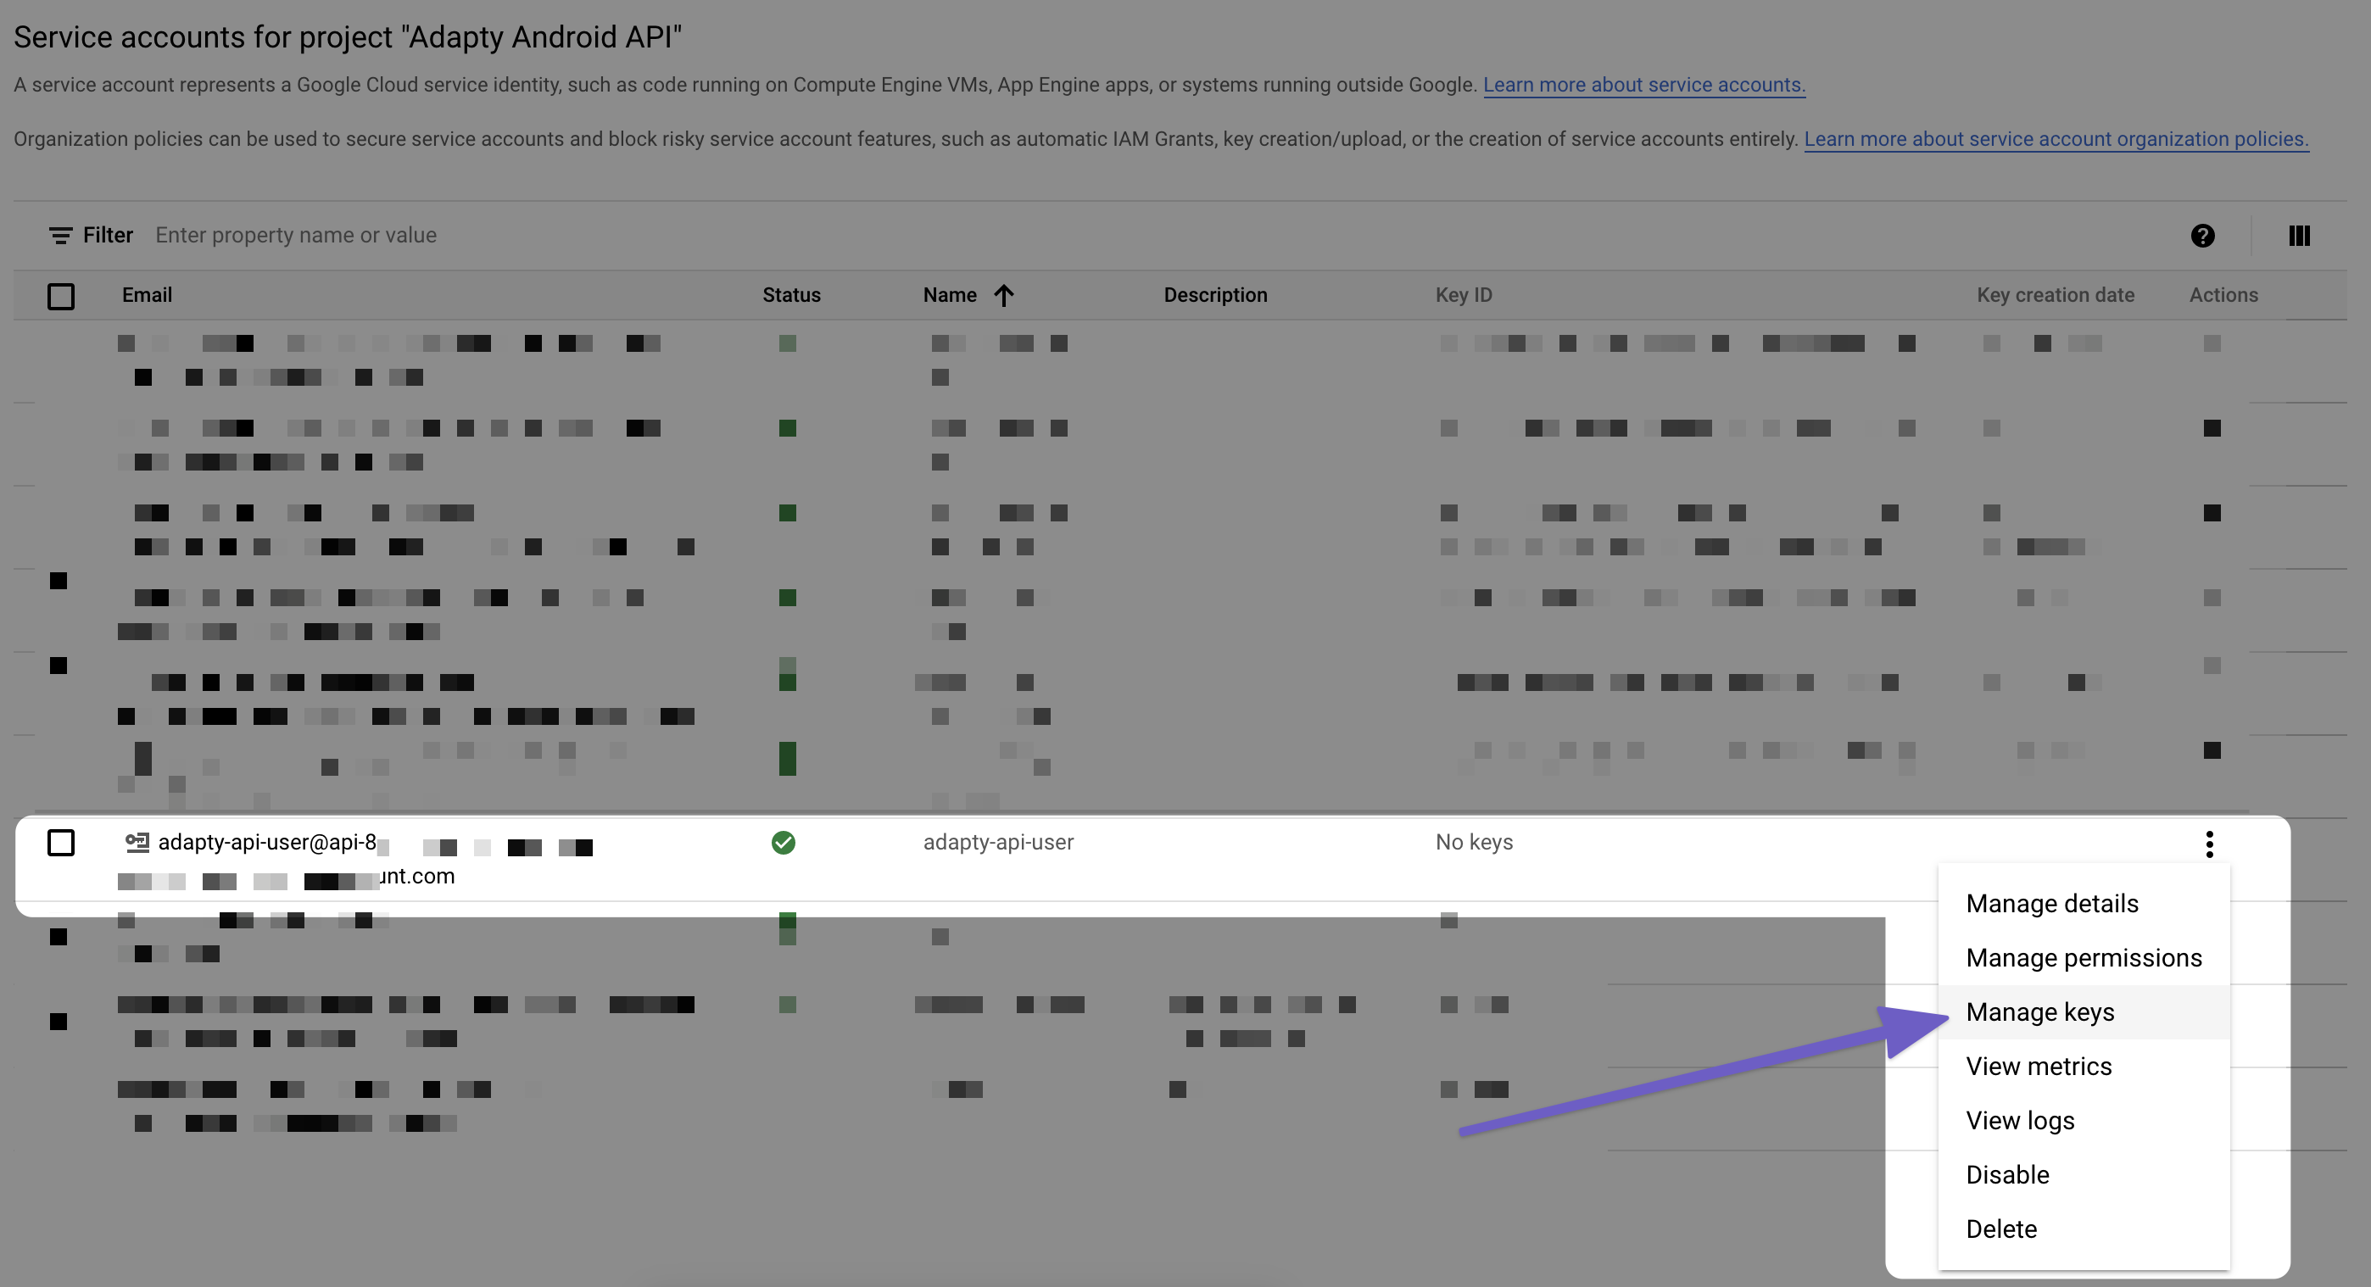Viewport: 2371px width, 1287px height.
Task: Open service account organization policies link
Action: [x=2056, y=139]
